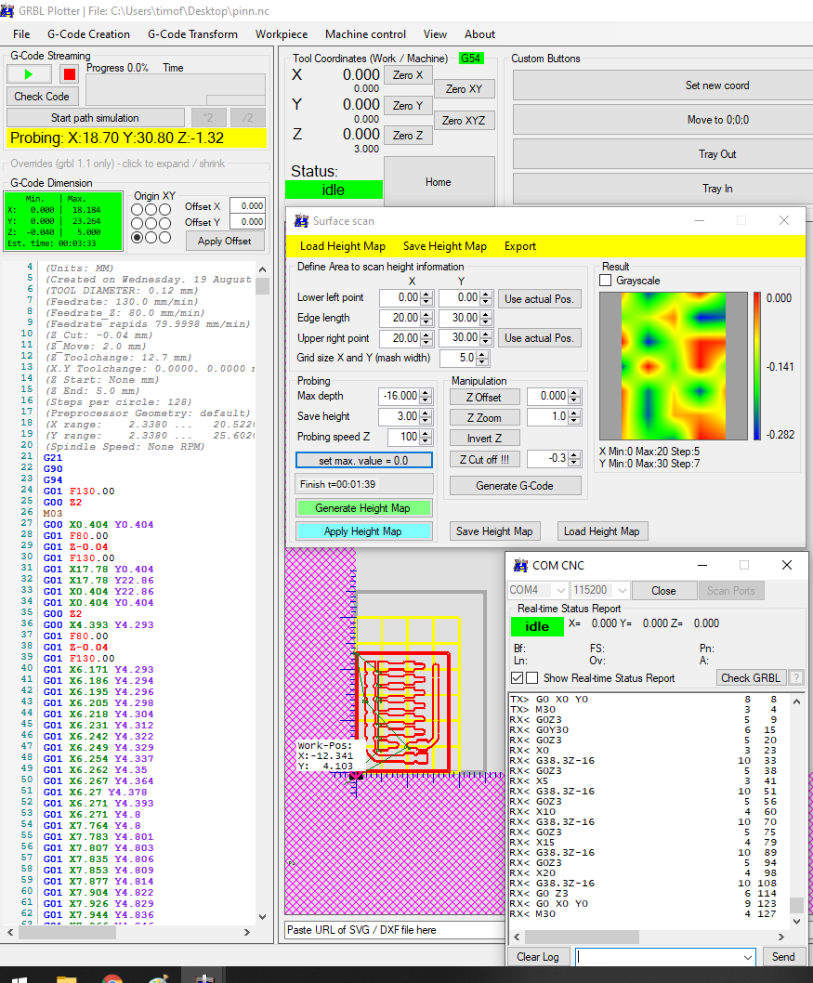Open the Load Height Map menu
This screenshot has width=813, height=983.
tap(342, 246)
